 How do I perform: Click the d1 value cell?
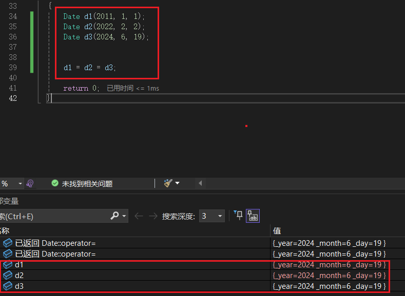[x=330, y=265]
